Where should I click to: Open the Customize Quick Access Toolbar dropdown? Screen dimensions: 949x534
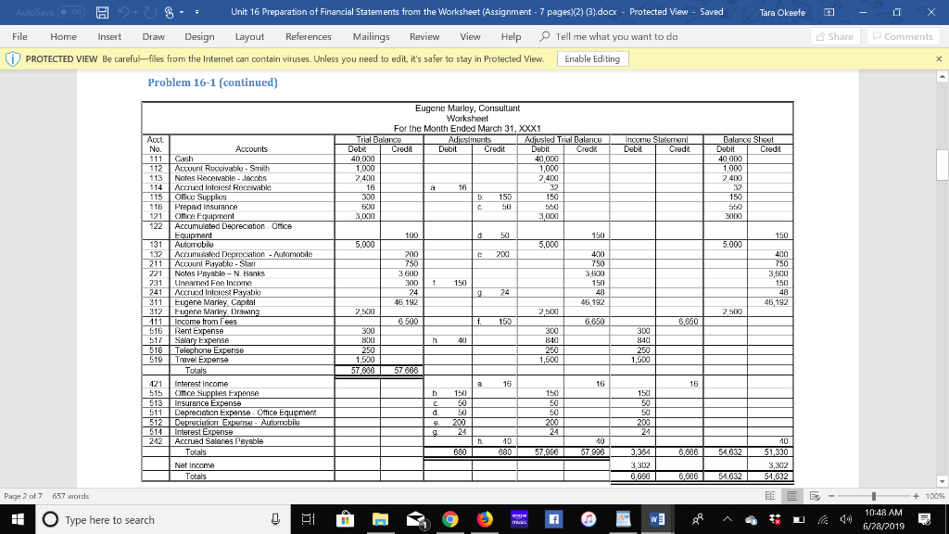tap(197, 12)
